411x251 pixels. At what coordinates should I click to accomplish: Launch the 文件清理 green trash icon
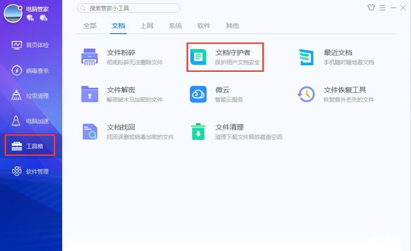pyautogui.click(x=198, y=132)
